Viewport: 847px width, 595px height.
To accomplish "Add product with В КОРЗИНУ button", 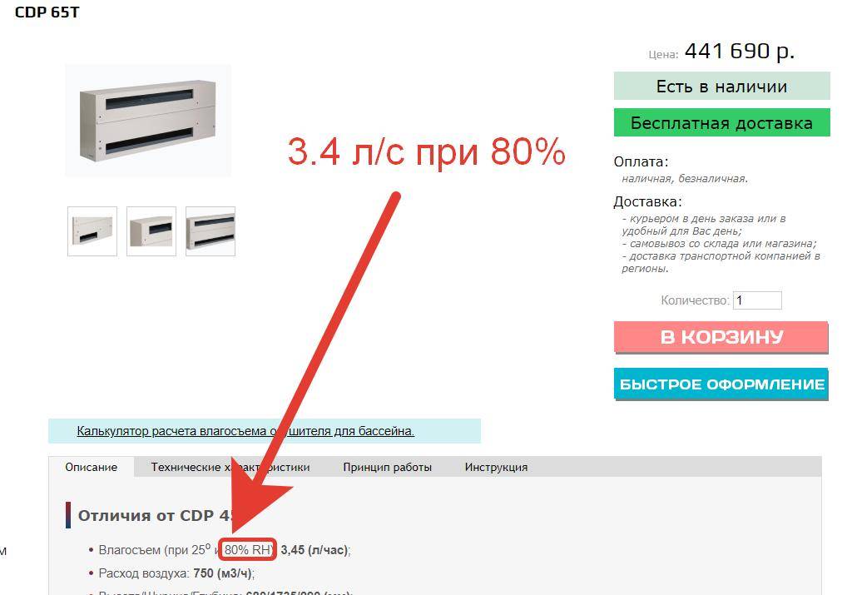I will click(721, 337).
